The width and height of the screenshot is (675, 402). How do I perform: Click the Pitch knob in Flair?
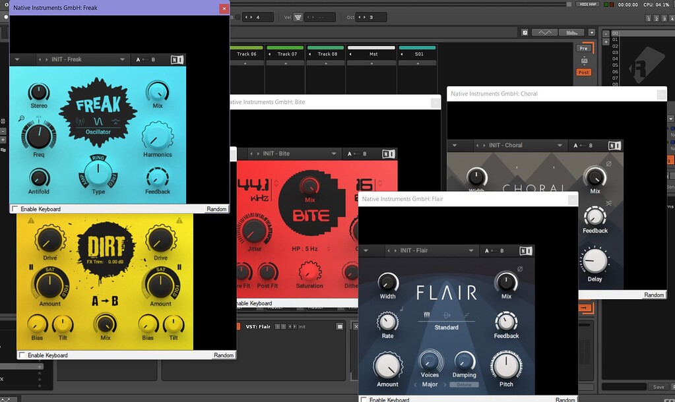click(x=505, y=365)
